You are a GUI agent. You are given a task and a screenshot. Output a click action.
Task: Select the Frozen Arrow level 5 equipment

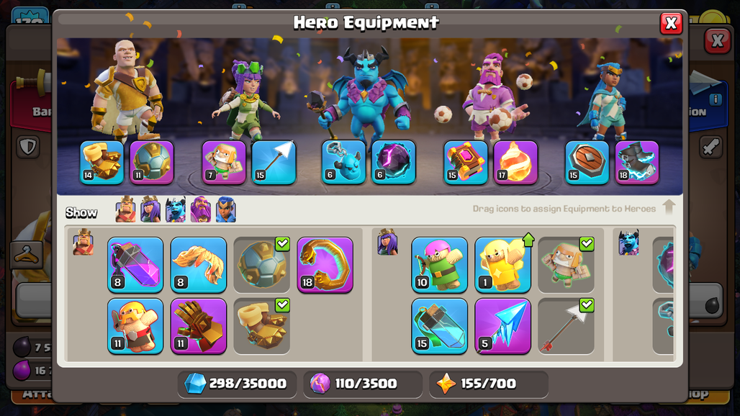click(x=502, y=326)
